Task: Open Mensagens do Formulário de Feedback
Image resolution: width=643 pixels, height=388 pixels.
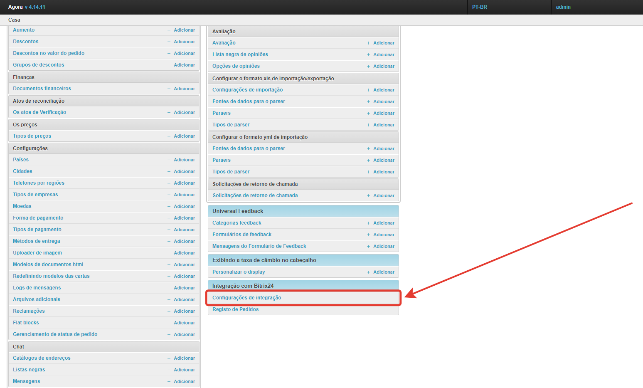Action: 259,246
